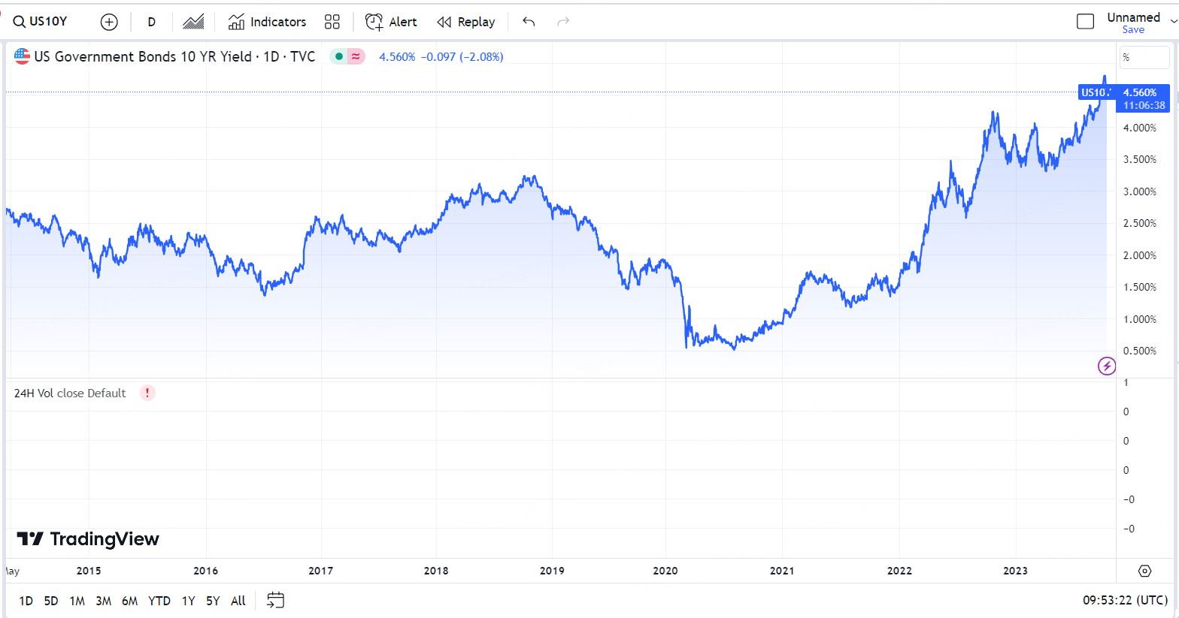Open the Indicators panel
The width and height of the screenshot is (1179, 618).
pos(268,22)
